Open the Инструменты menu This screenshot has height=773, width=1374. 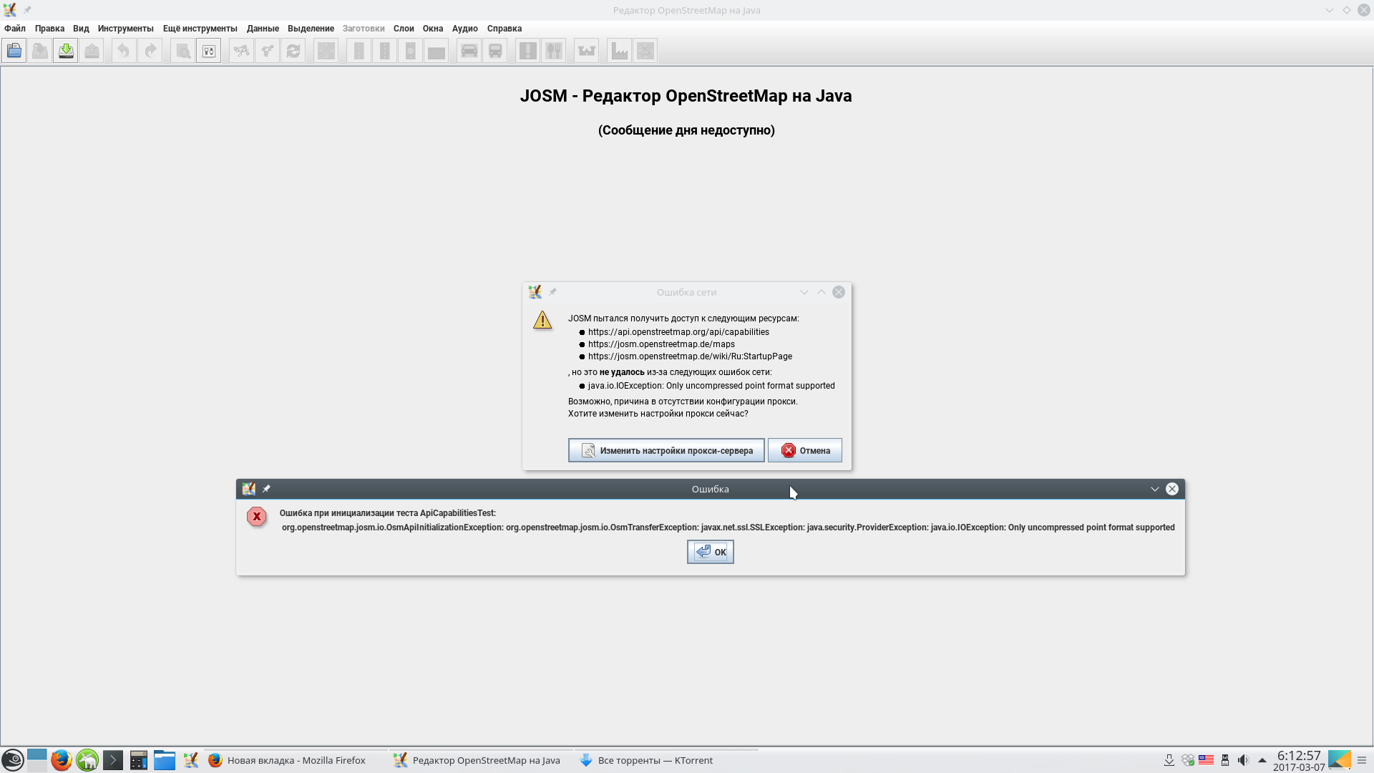pyautogui.click(x=126, y=29)
